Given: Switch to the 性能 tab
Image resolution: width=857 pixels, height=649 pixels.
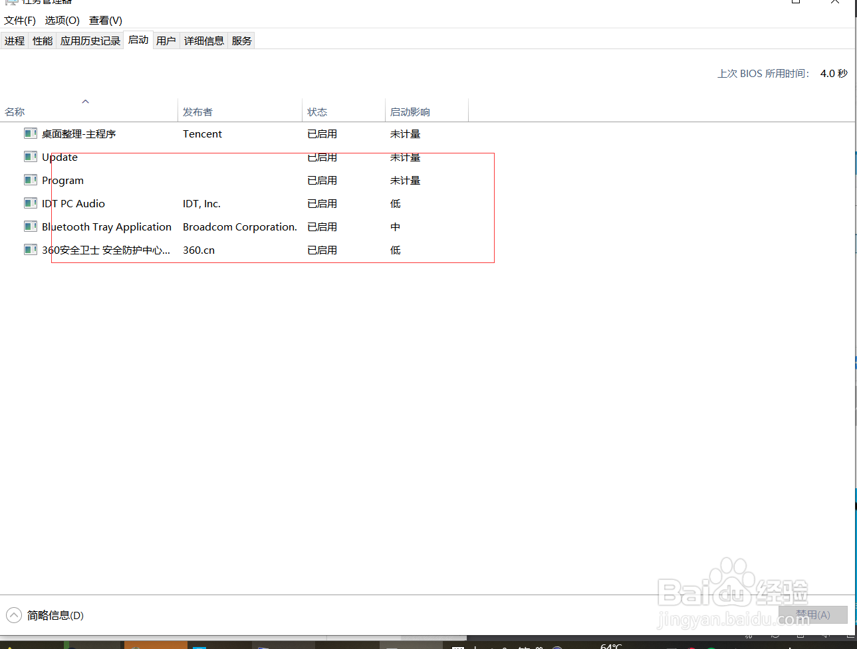Looking at the screenshot, I should click(x=43, y=41).
